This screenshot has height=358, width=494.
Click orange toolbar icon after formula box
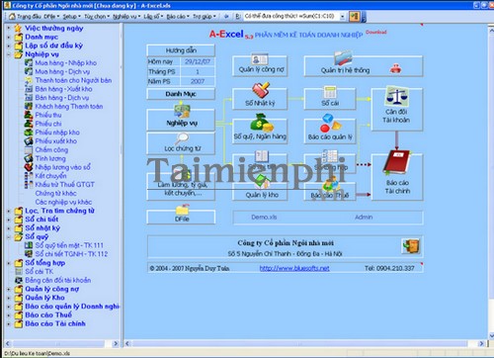click(x=354, y=16)
